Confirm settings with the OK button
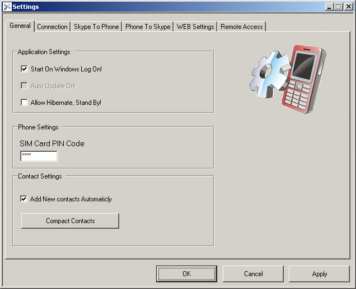This screenshot has height=289, width=356. pyautogui.click(x=186, y=274)
